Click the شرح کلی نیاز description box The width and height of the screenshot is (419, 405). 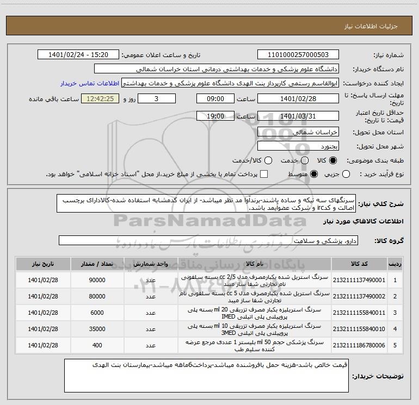pos(206,203)
